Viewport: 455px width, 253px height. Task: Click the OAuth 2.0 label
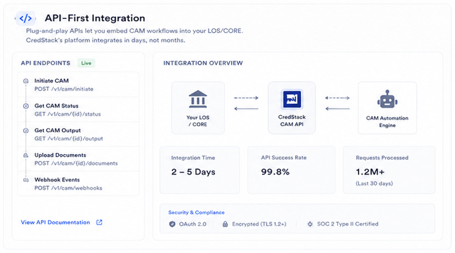[193, 224]
